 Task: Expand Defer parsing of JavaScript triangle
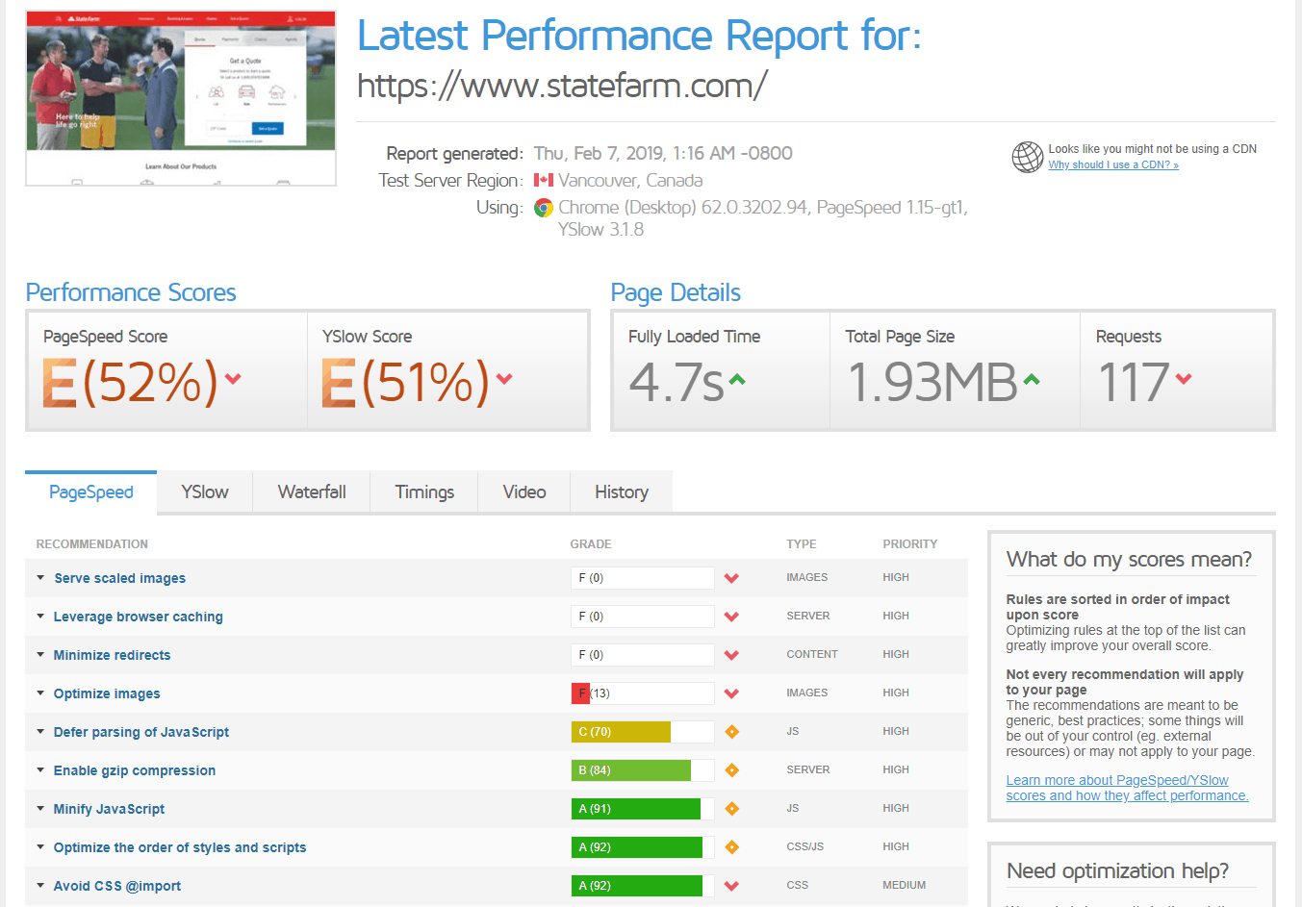click(x=40, y=731)
